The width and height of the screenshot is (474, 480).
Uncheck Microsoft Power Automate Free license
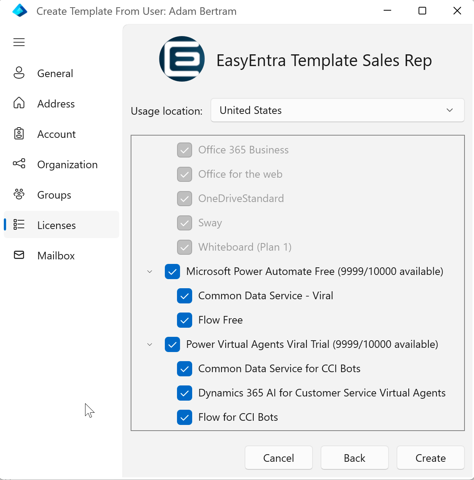point(172,272)
